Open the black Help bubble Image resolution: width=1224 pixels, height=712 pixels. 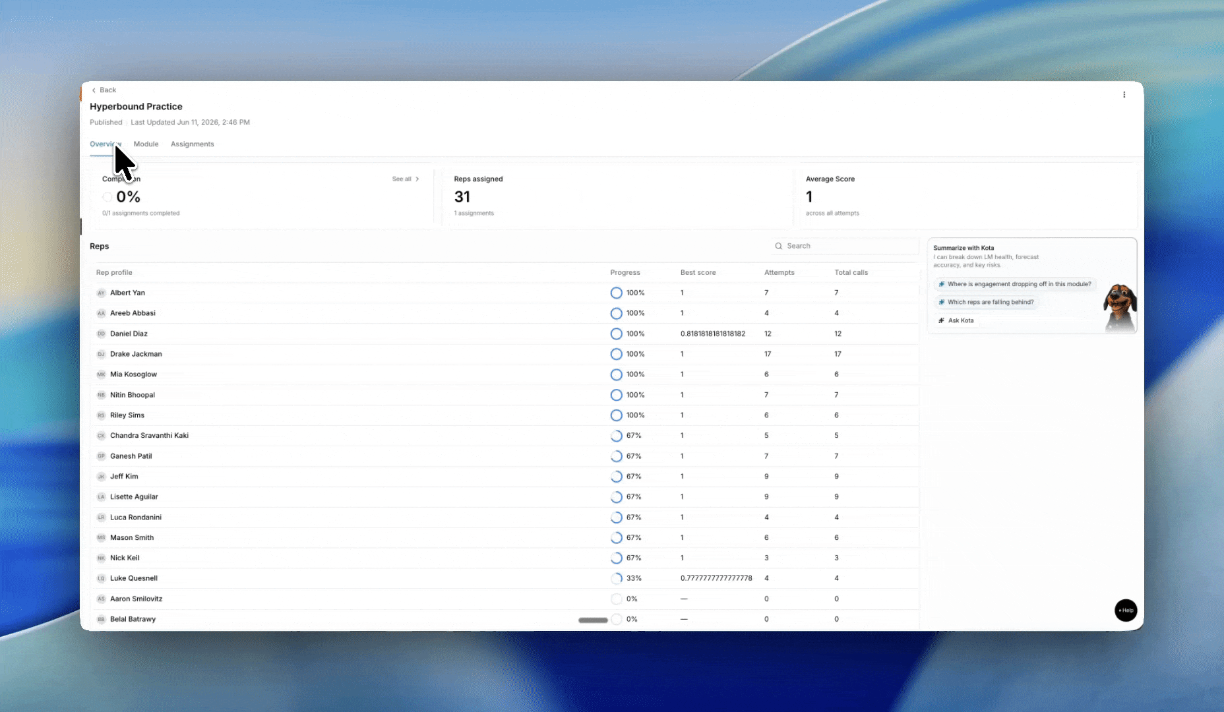click(x=1126, y=610)
